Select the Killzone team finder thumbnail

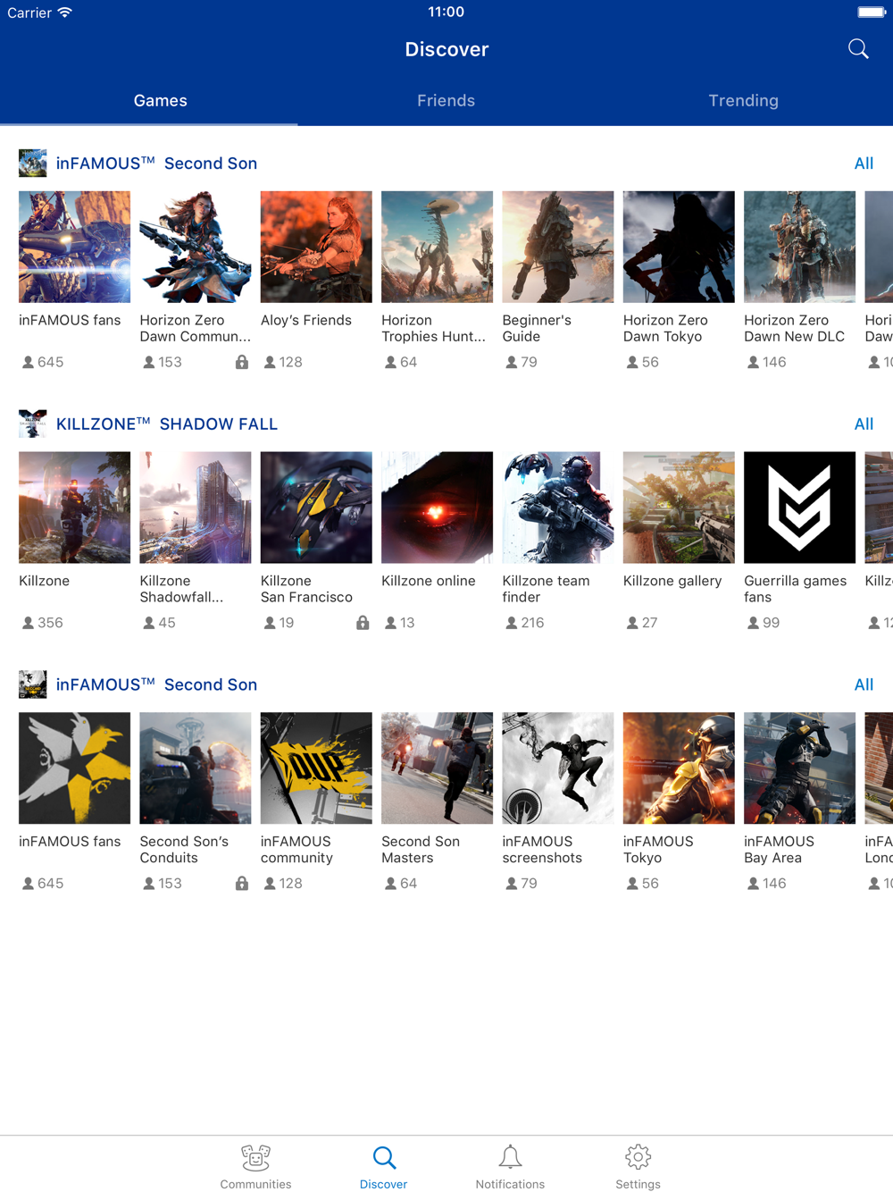[x=558, y=508]
